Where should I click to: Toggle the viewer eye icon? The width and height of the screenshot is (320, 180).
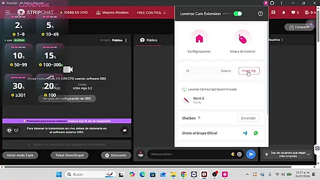(9, 130)
